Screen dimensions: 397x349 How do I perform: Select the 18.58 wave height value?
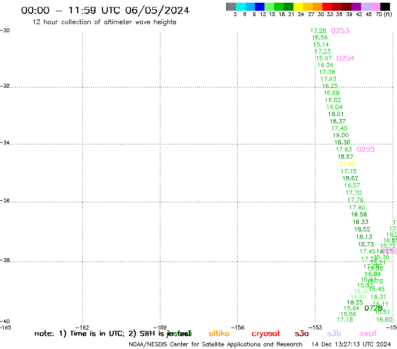tap(359, 214)
